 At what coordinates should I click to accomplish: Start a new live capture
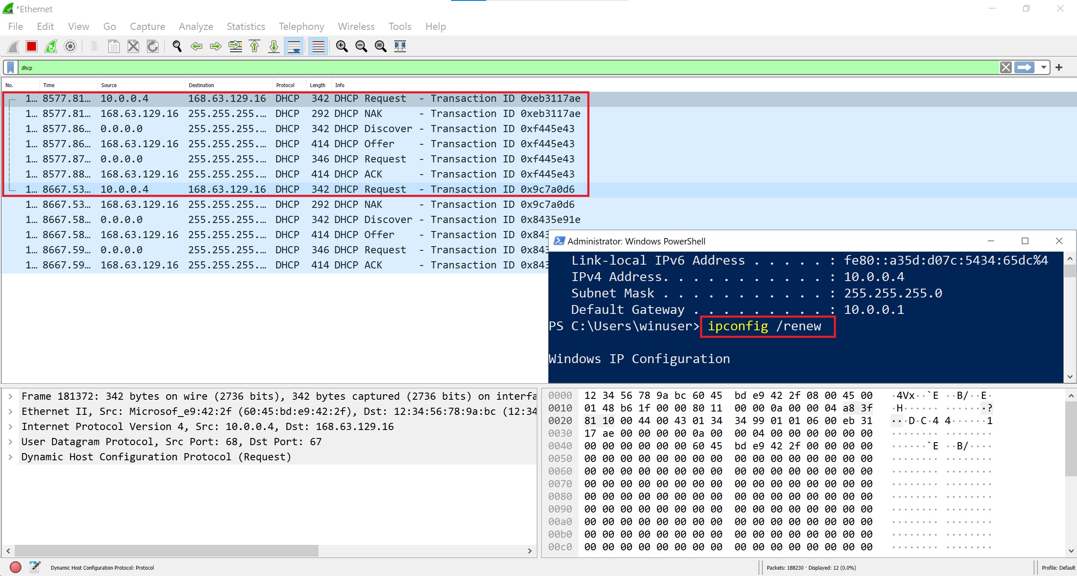(12, 46)
